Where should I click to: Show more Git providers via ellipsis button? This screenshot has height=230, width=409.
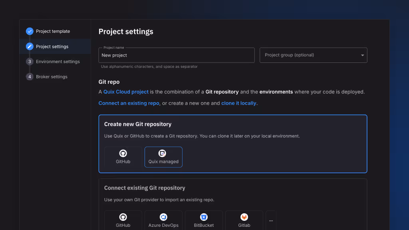tap(271, 220)
